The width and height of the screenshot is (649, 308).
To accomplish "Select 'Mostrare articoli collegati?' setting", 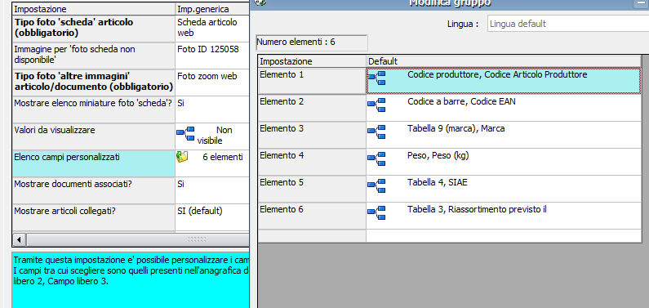I will [x=94, y=217].
